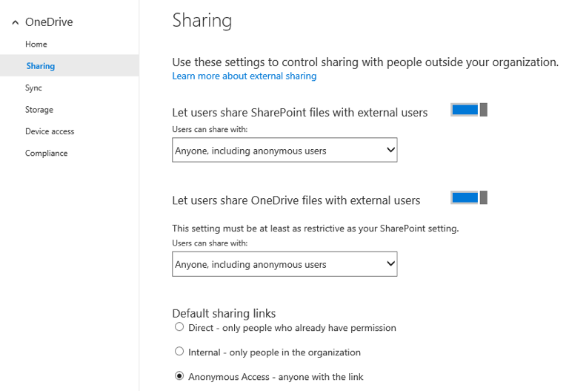569x391 pixels.
Task: Collapse the OneDrive navigation section chevron
Action: click(16, 22)
